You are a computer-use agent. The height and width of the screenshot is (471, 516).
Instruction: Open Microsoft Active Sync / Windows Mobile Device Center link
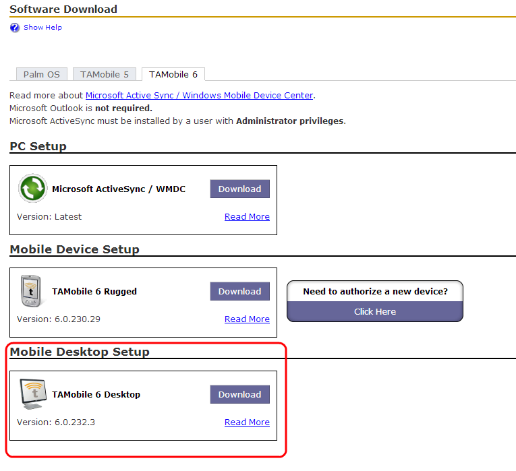[x=199, y=95]
